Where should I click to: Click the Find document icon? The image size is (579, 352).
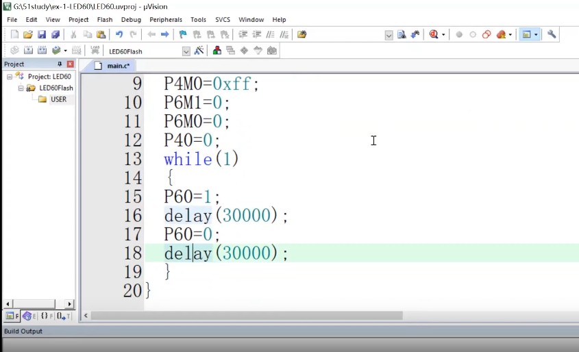402,34
